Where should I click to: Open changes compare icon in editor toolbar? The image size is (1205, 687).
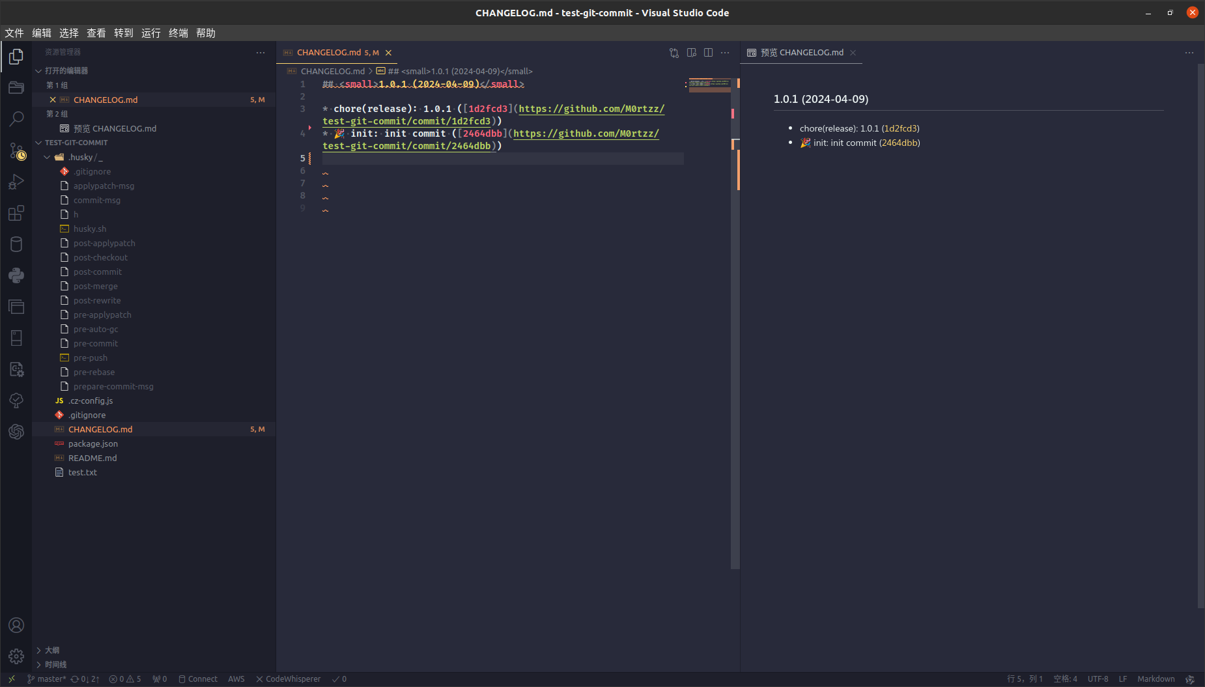(x=674, y=53)
